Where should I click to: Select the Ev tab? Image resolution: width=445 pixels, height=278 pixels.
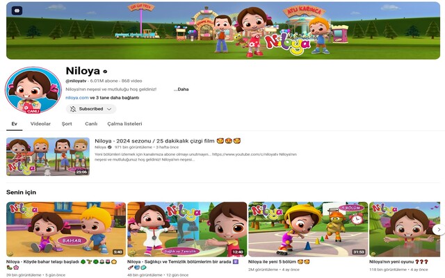[14, 124]
